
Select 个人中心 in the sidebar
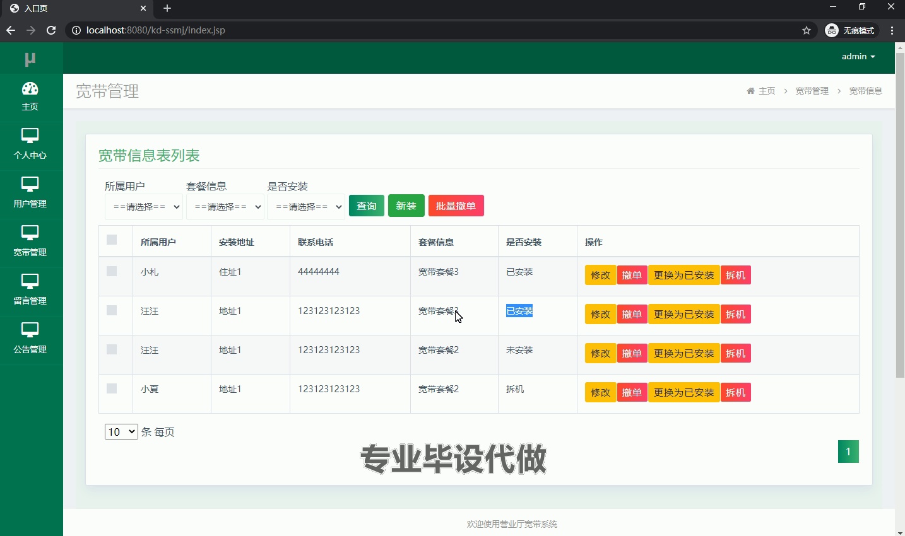click(x=30, y=145)
